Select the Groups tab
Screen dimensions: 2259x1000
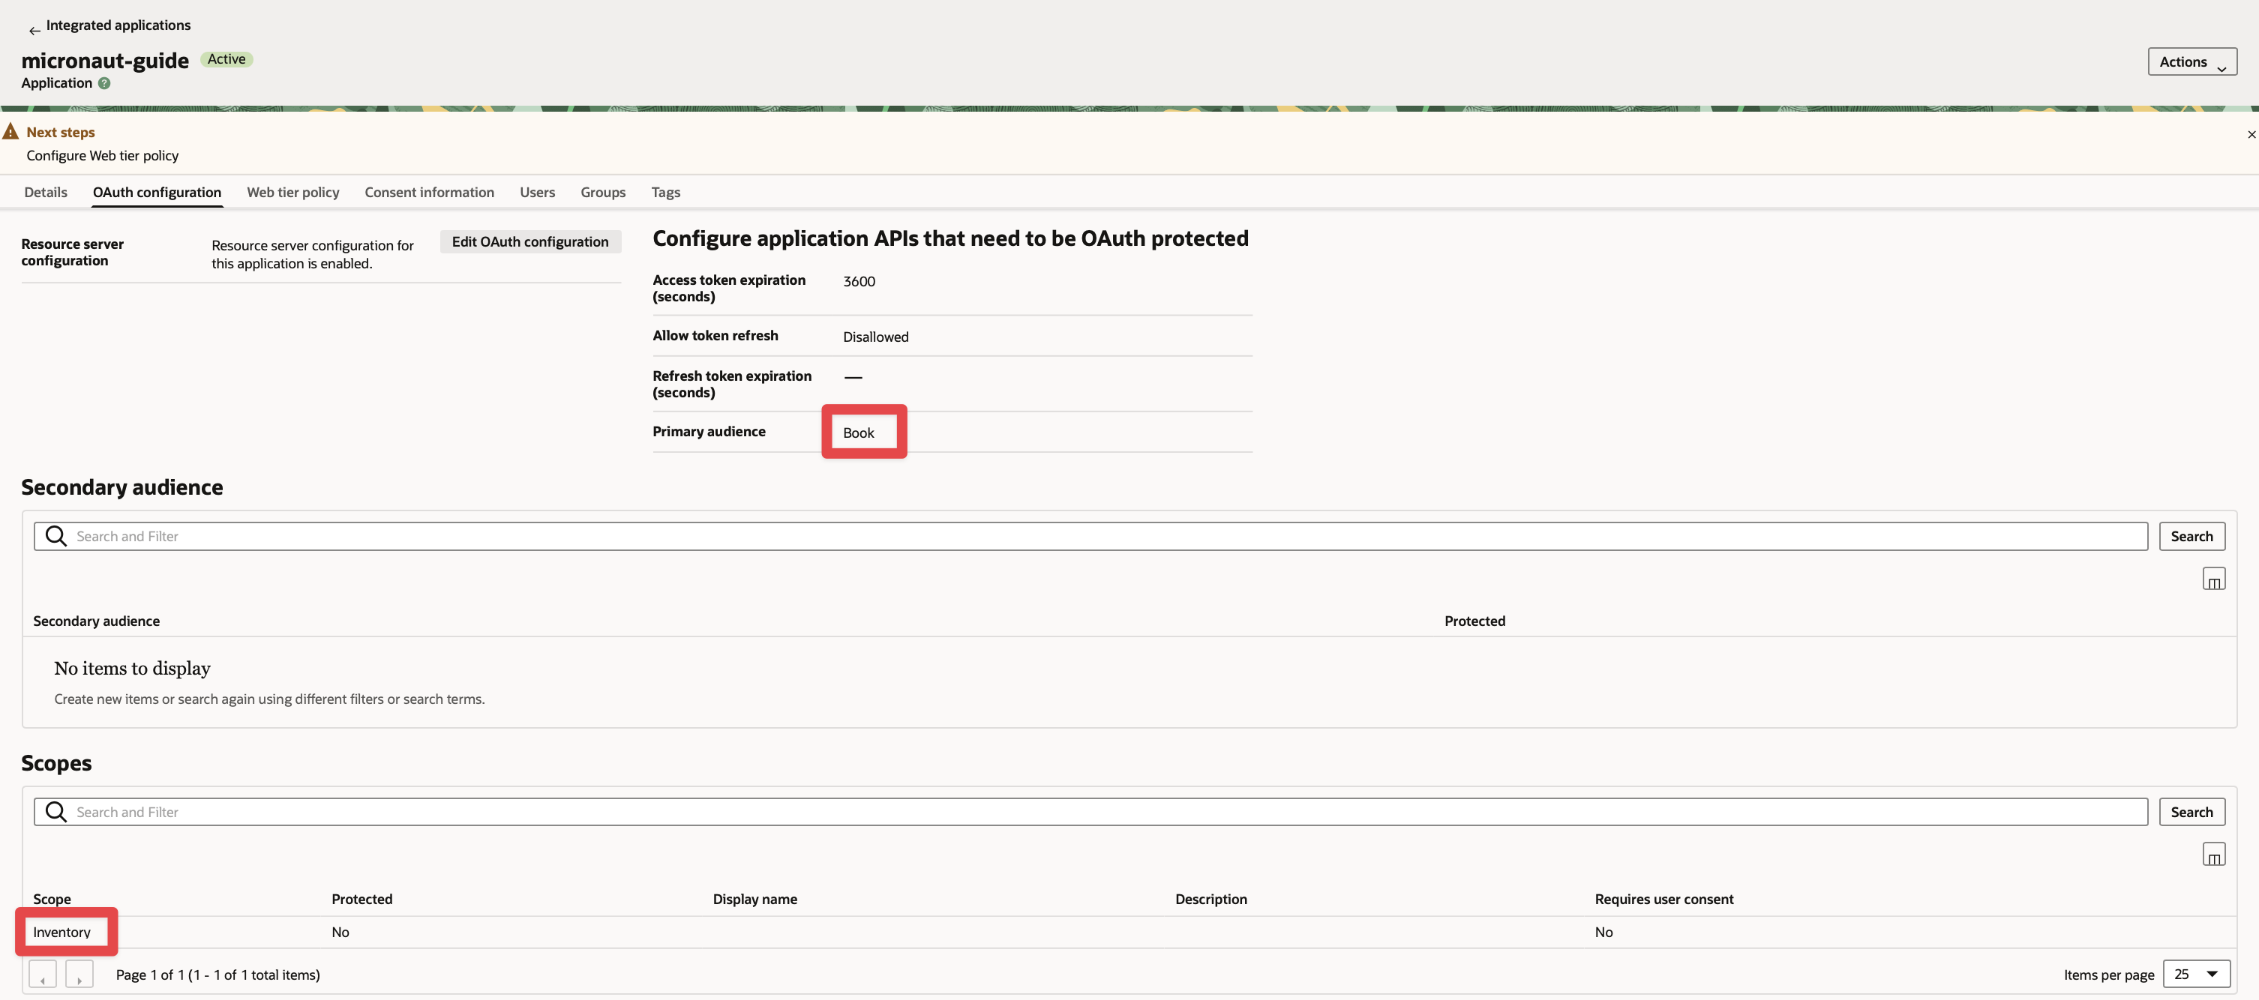coord(602,193)
